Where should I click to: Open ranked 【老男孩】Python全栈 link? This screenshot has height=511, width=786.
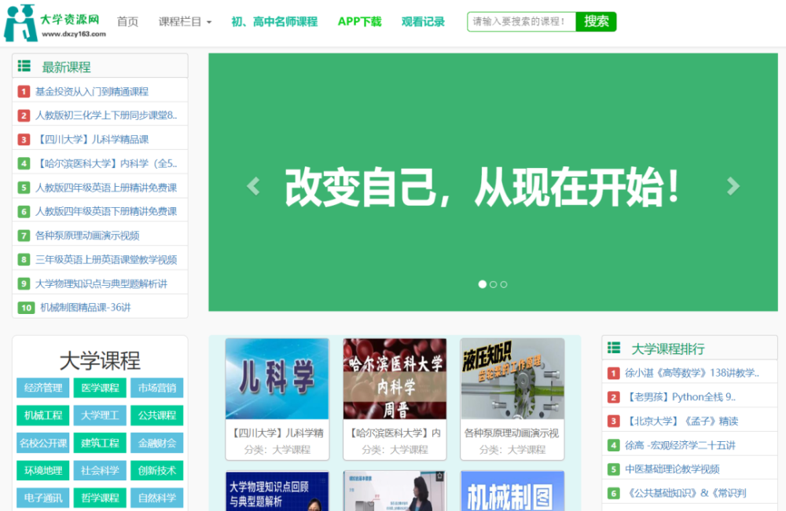[681, 397]
